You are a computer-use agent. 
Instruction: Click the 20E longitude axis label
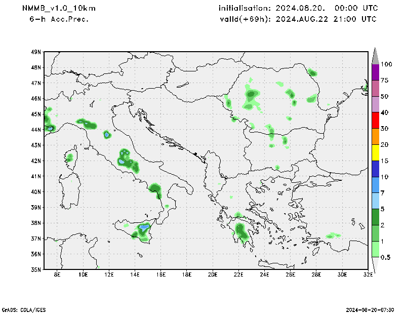point(212,275)
